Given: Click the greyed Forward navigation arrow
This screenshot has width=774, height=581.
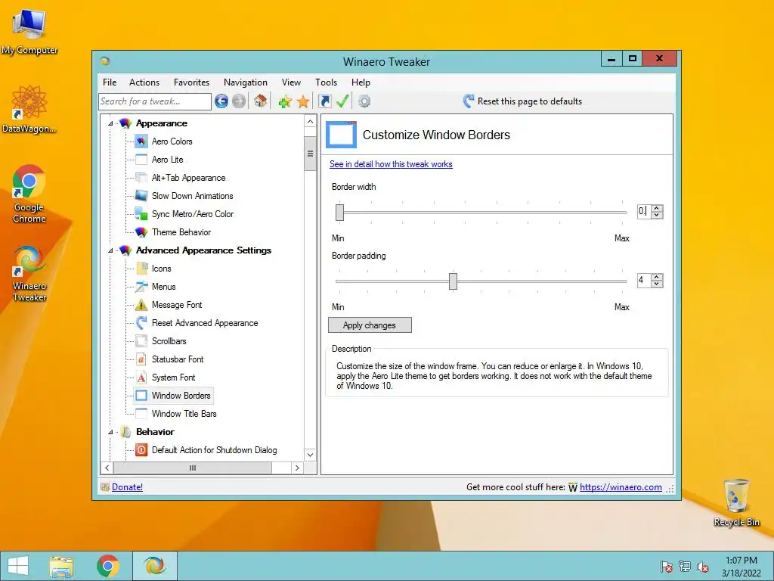Looking at the screenshot, I should 239,101.
